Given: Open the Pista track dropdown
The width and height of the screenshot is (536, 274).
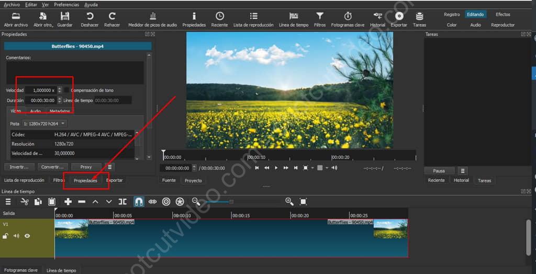Looking at the screenshot, I should [x=44, y=123].
